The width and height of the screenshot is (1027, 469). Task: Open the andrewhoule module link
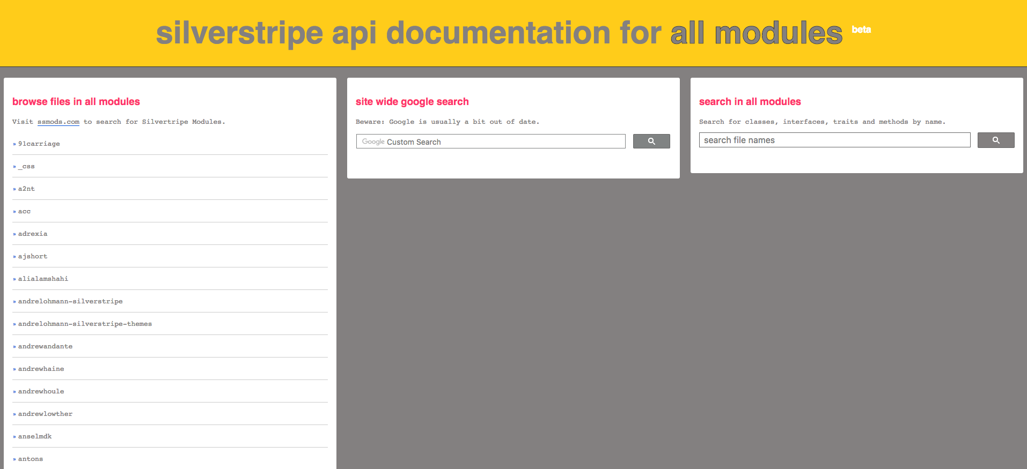[x=41, y=391]
